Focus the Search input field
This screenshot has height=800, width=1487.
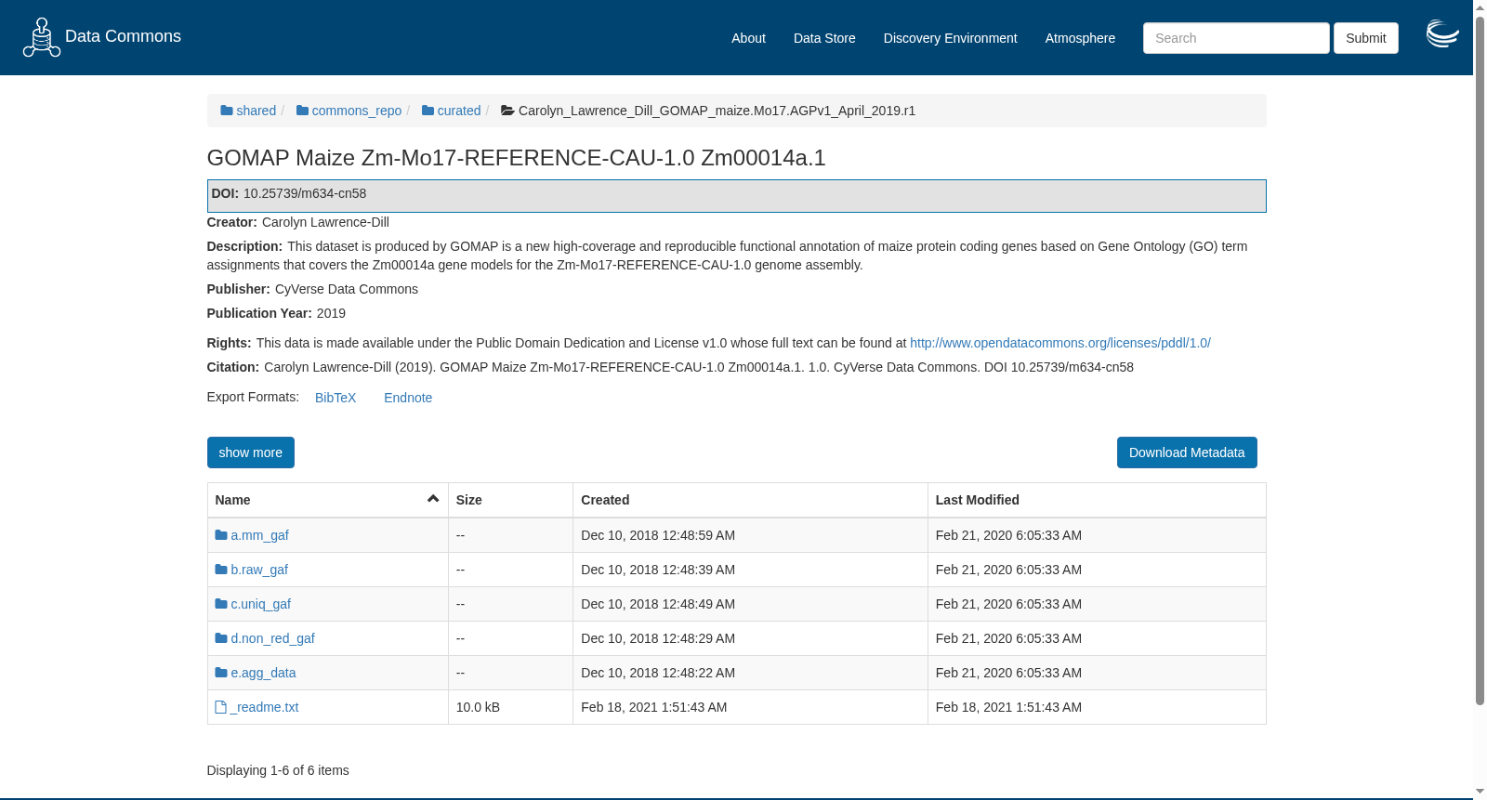1236,38
